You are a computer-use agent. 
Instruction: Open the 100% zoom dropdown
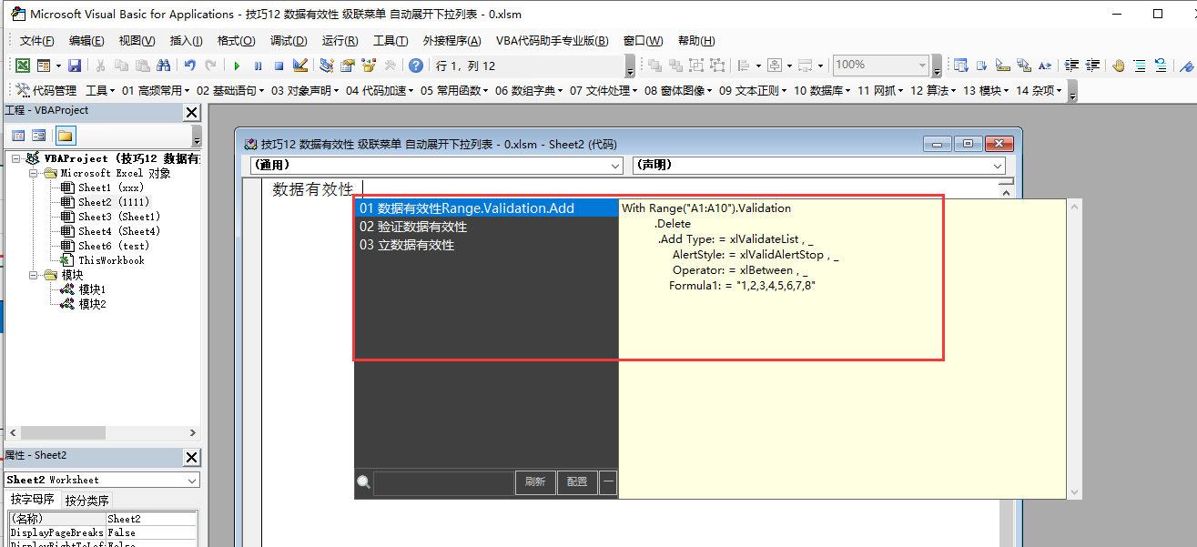click(922, 66)
